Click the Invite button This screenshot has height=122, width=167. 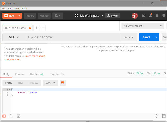[112, 16]
